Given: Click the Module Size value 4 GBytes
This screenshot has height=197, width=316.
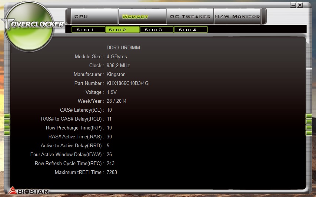Looking at the screenshot, I should [117, 57].
